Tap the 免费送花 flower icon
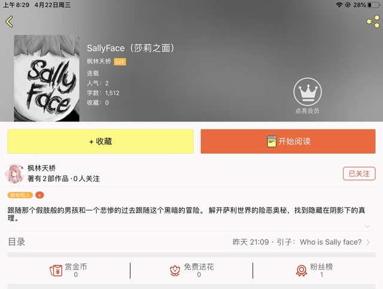Image resolution: width=383 pixels, height=289 pixels. [175, 270]
